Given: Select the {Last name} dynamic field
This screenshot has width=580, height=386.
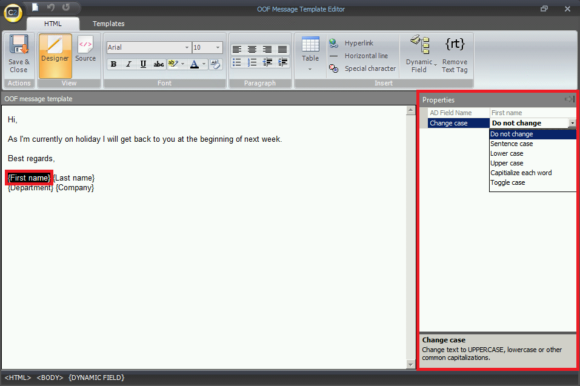Looking at the screenshot, I should (x=74, y=178).
